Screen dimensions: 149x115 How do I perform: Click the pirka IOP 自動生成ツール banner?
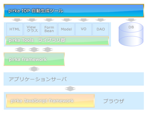74,10
